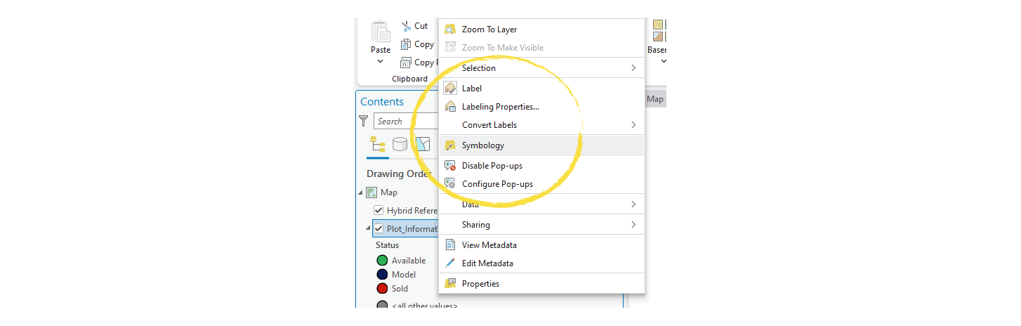This screenshot has width=1021, height=326.
Task: Collapse the Plot_Information layer legend
Action: pos(368,228)
